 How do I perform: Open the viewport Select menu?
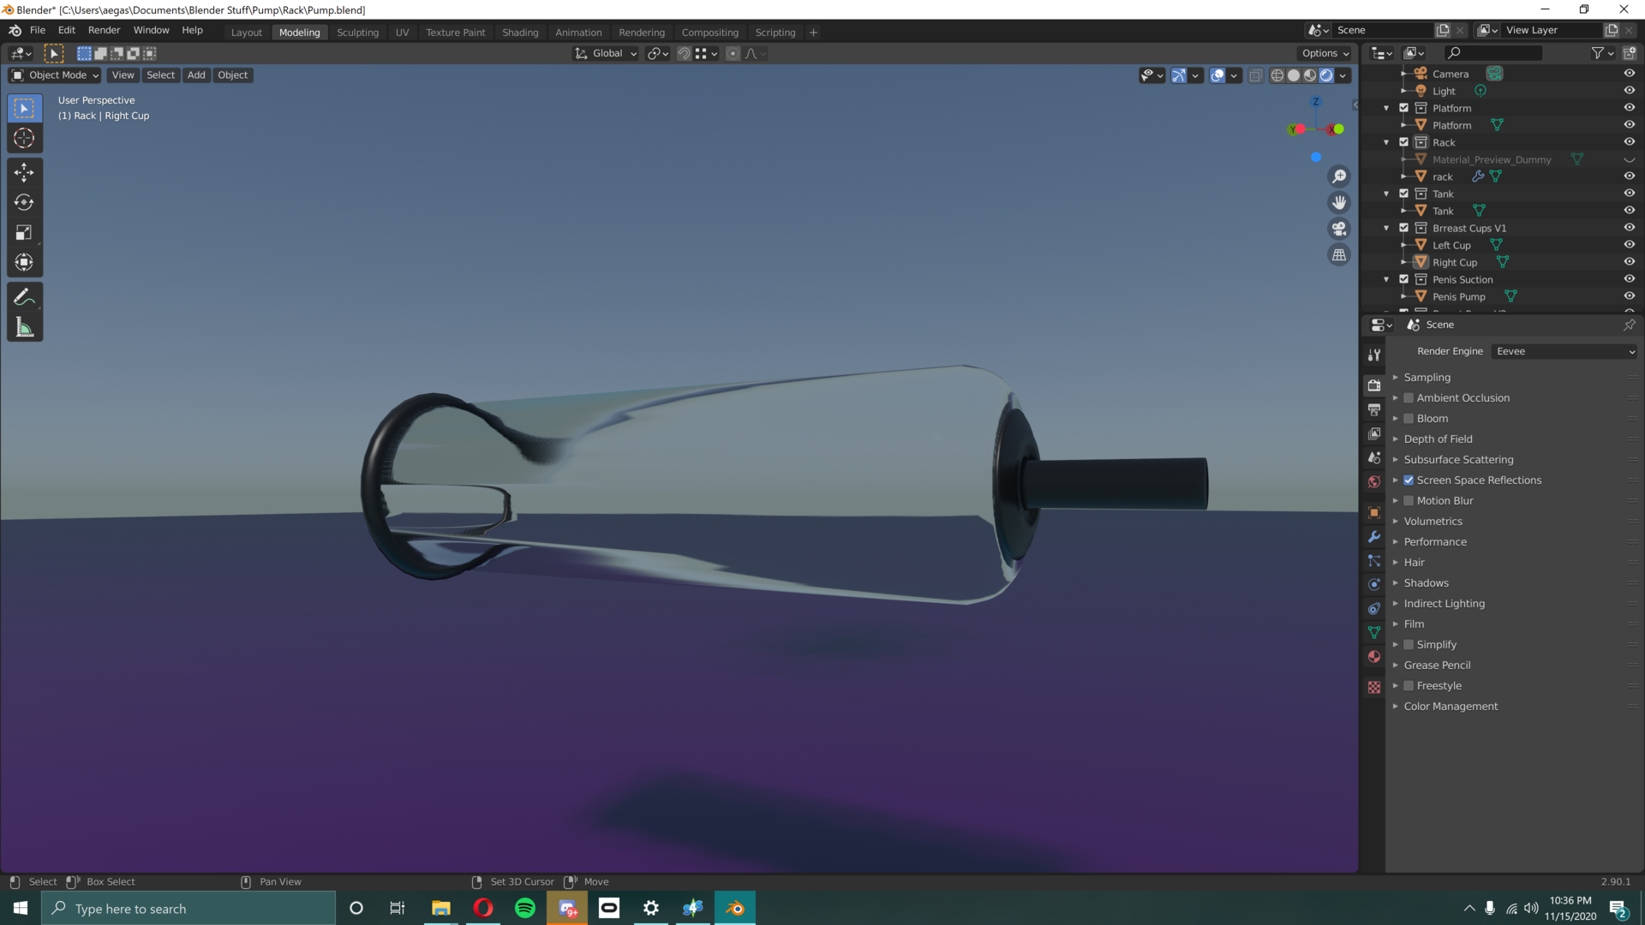coord(160,75)
